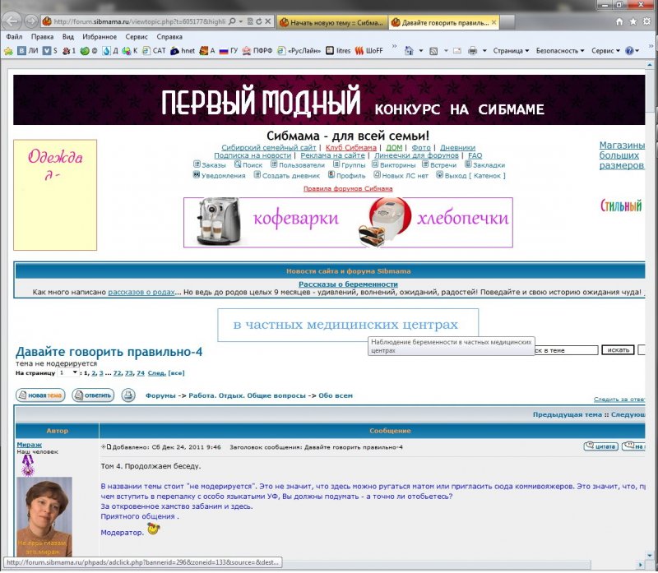Open the browser Home icon at top right

click(x=619, y=21)
